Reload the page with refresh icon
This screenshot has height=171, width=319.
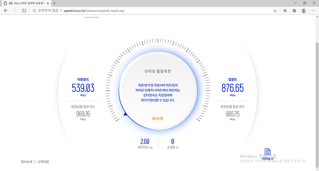pyautogui.click(x=24, y=11)
